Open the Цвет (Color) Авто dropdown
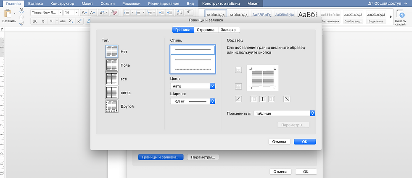 [x=193, y=86]
